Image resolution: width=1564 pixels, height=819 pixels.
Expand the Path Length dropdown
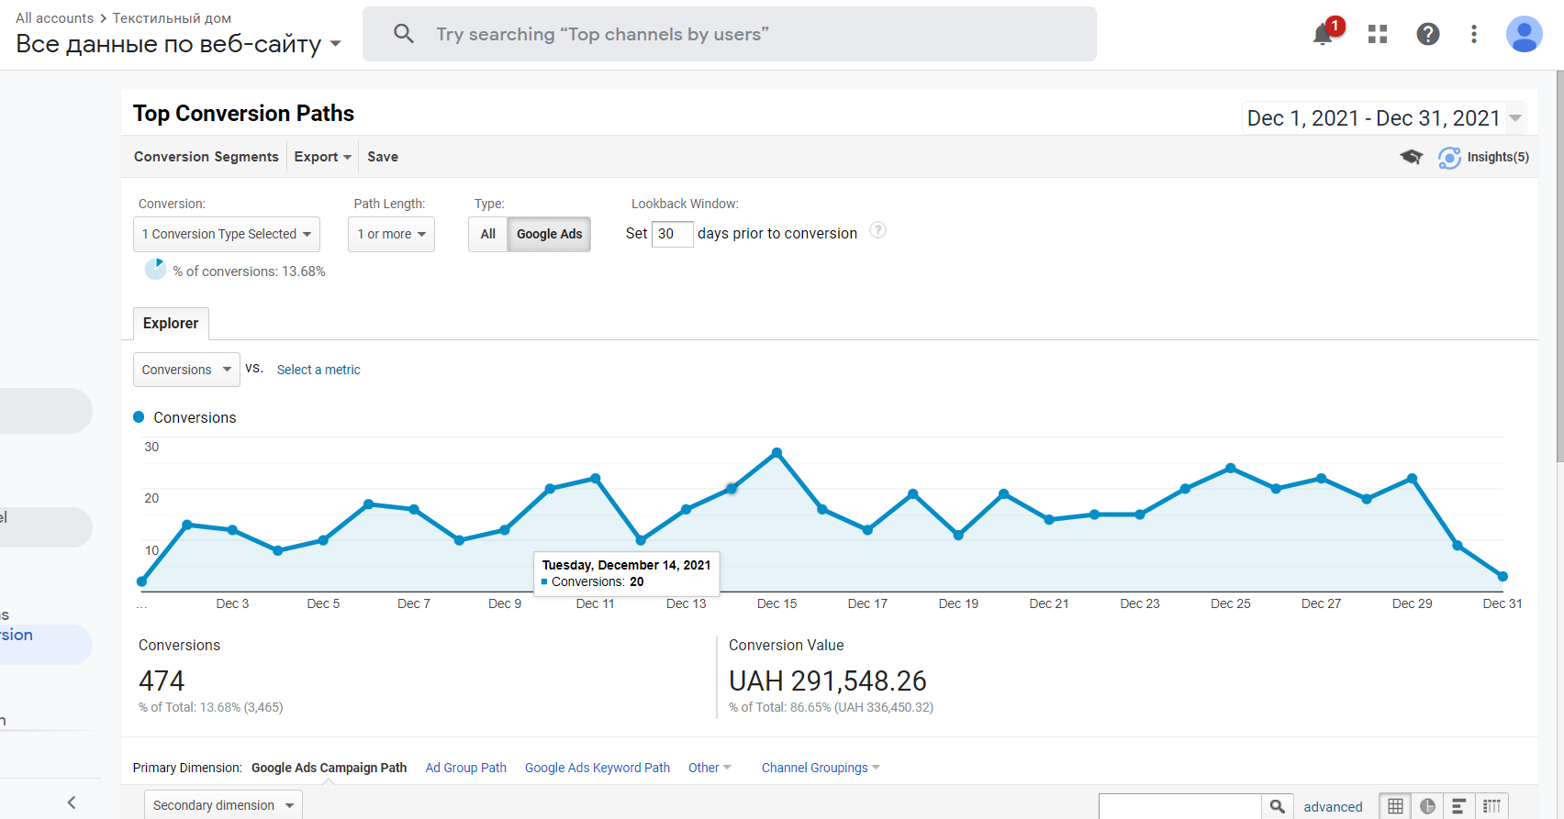point(391,234)
